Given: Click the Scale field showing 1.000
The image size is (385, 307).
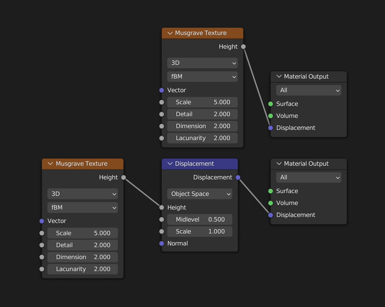Looking at the screenshot, I should [x=200, y=232].
